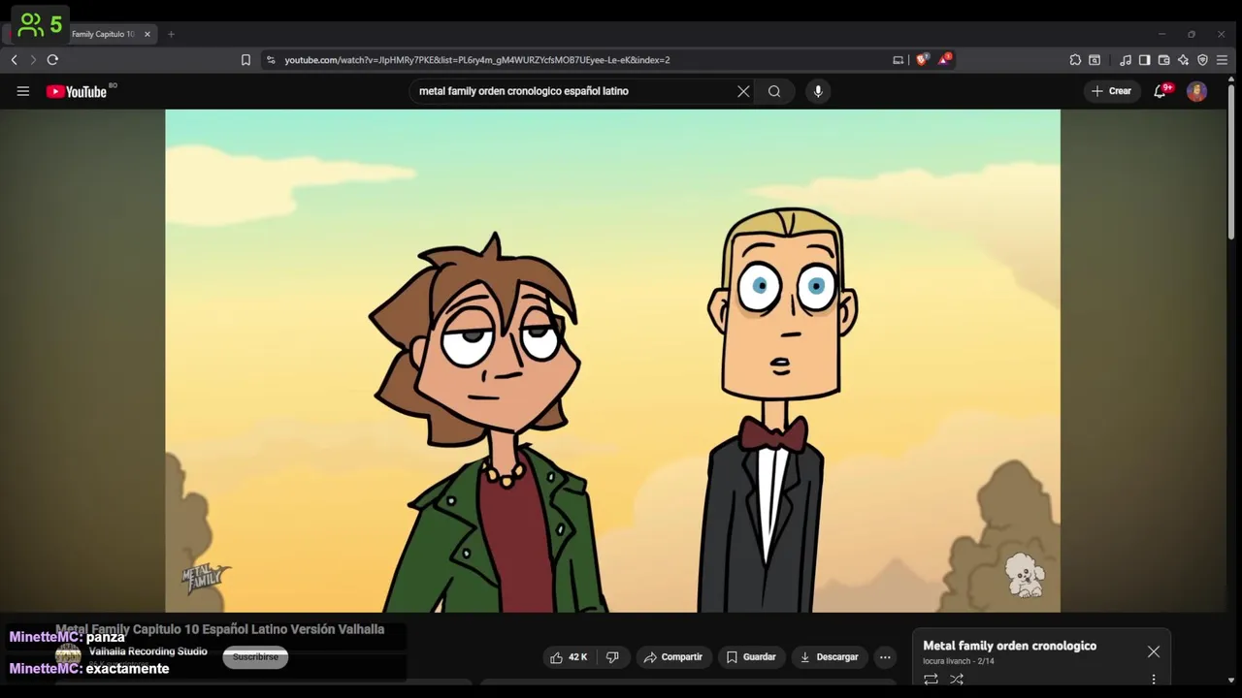Start voice search with the microphone
The height and width of the screenshot is (698, 1242).
[818, 91]
